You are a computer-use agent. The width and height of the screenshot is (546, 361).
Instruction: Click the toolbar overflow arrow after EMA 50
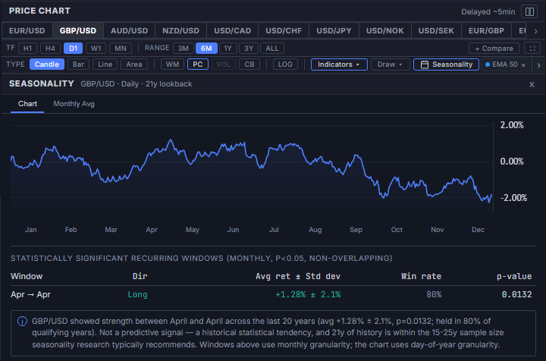(538, 65)
